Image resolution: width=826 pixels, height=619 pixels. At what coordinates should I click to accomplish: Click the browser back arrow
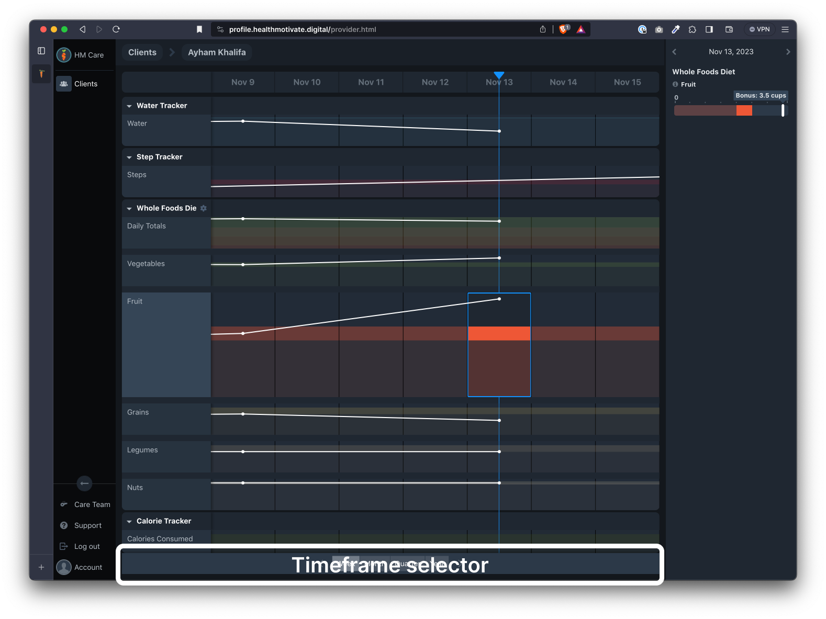point(82,29)
